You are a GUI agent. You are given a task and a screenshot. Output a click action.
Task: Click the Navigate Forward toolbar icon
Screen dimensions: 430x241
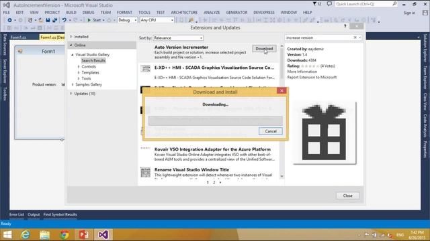click(x=20, y=20)
